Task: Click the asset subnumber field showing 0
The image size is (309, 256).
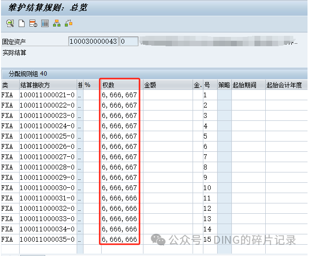Action: click(129, 41)
